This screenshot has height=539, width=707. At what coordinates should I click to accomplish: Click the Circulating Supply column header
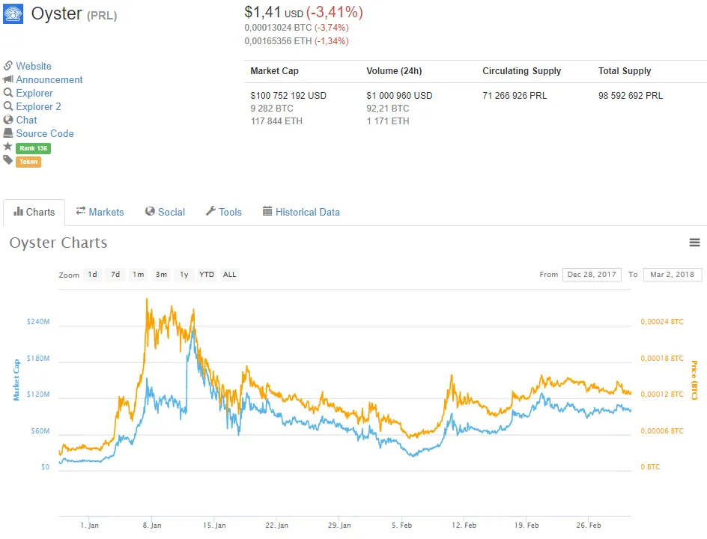[x=522, y=71]
